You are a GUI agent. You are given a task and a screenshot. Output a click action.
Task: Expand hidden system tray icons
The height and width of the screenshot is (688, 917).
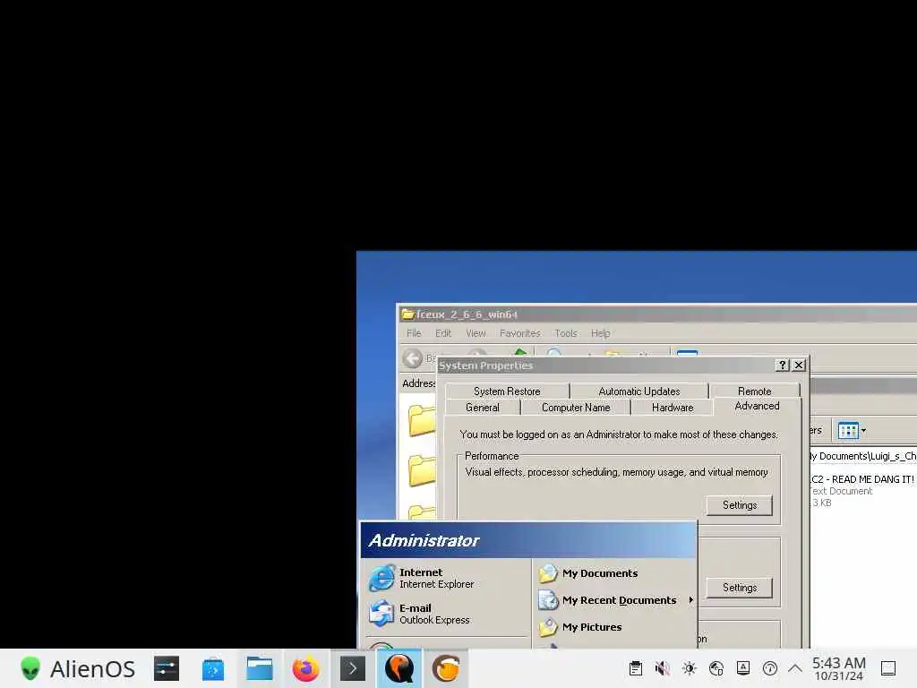[795, 668]
